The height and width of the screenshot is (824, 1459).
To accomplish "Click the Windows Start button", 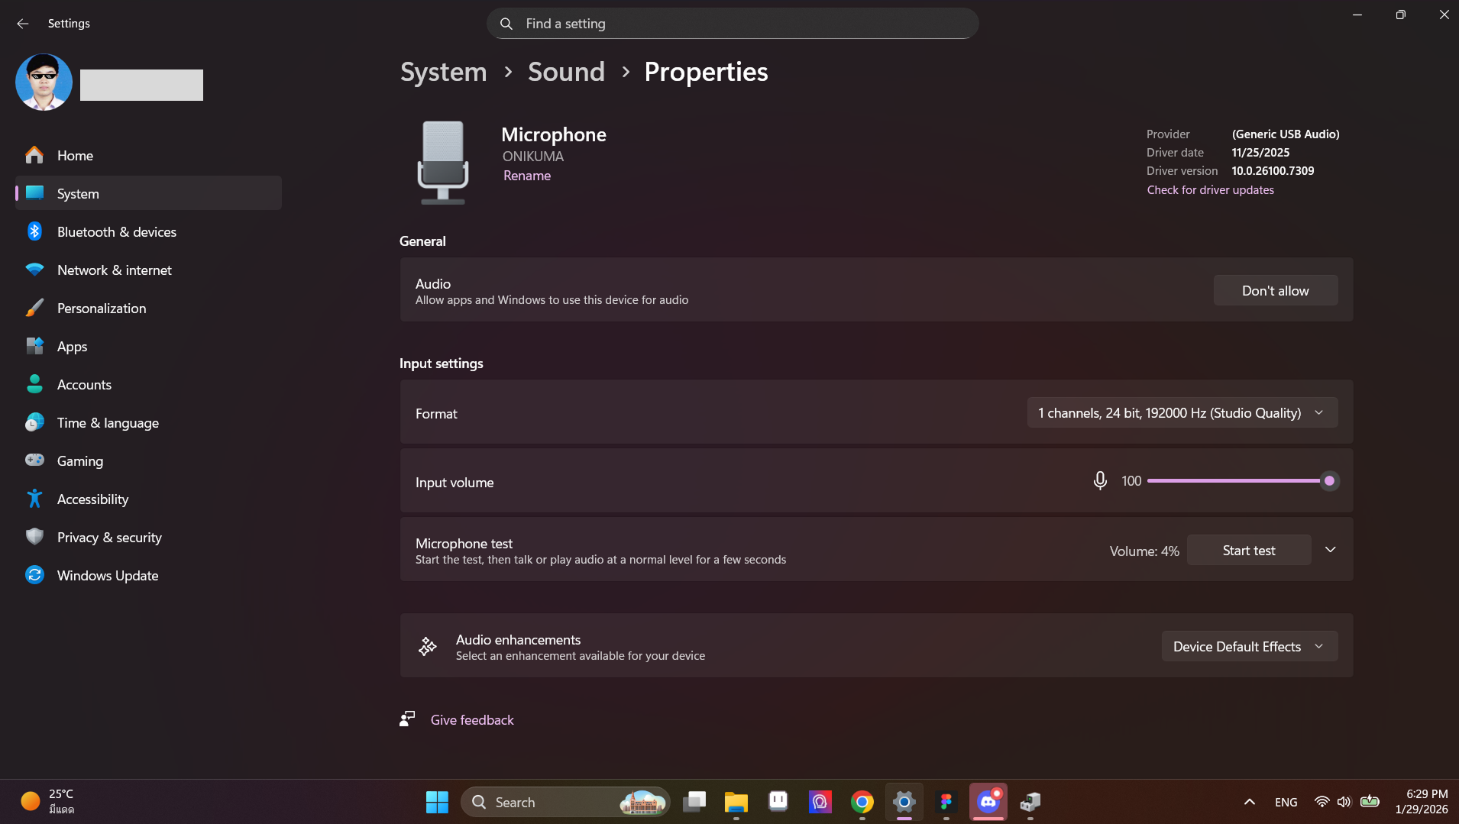I will tap(437, 802).
